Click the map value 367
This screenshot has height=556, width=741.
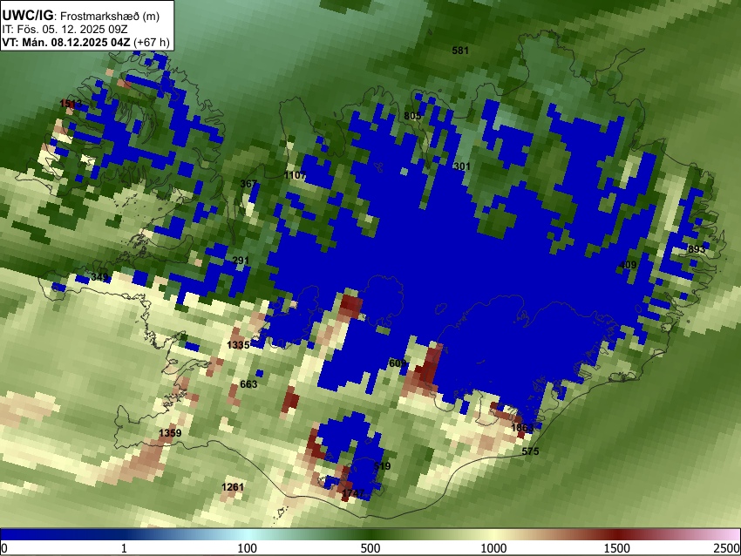click(x=248, y=184)
